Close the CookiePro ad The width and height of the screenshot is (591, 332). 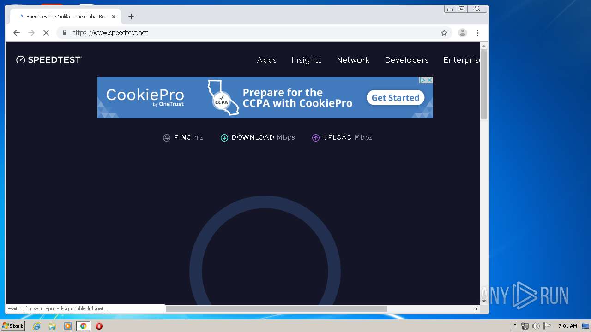[x=429, y=80]
